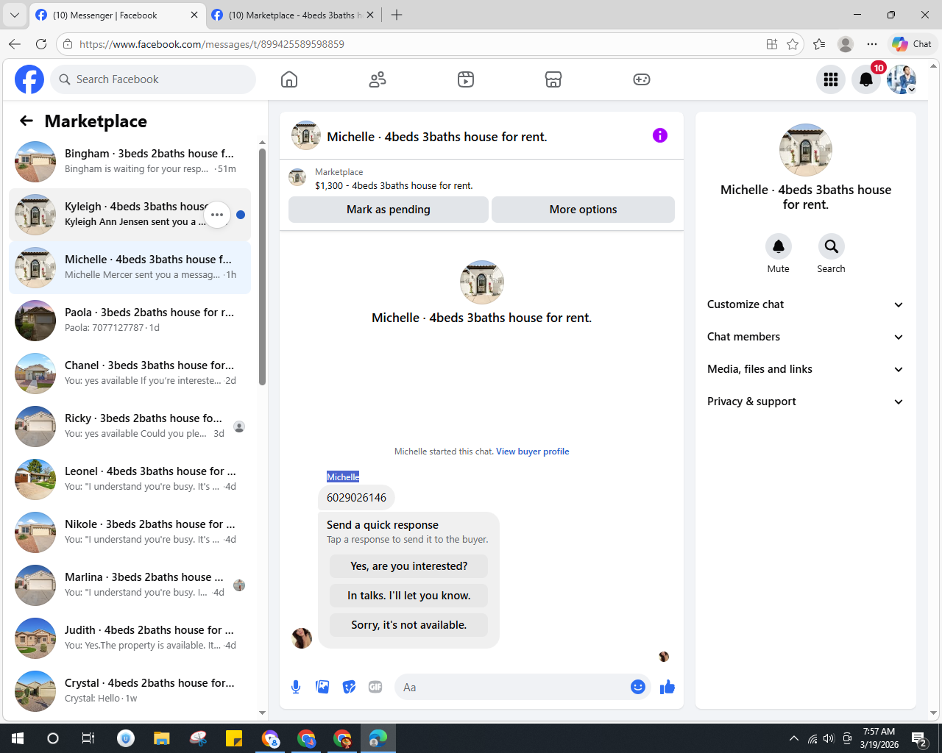This screenshot has height=753, width=942.
Task: Click the $1,300 listing title in chat header
Action: 394,186
